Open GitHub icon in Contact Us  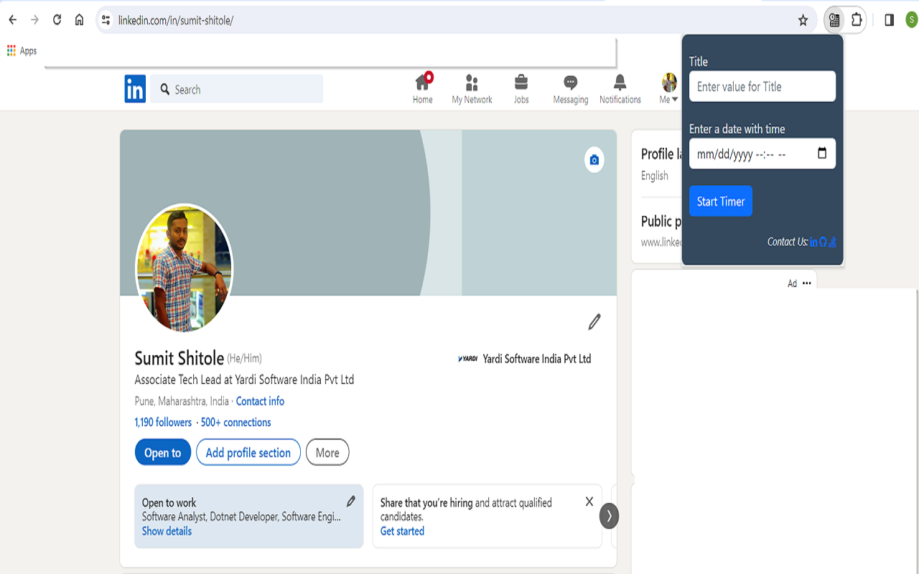coord(823,243)
